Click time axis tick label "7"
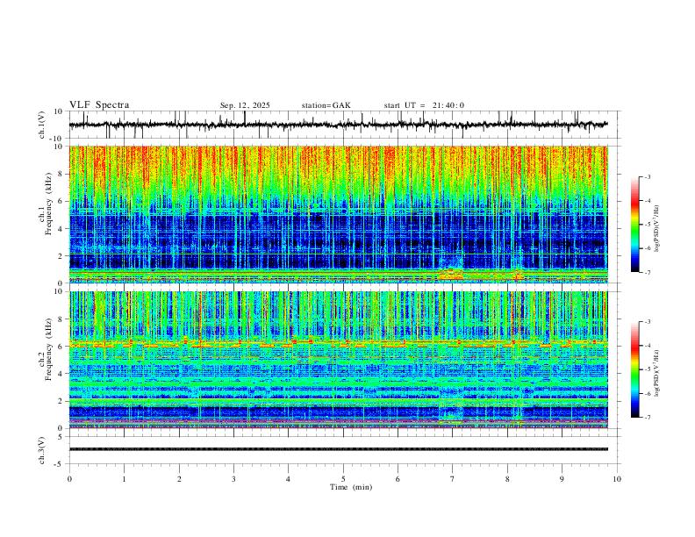 (453, 479)
